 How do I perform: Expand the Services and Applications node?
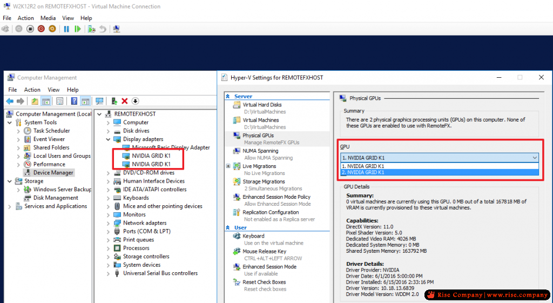click(10, 206)
